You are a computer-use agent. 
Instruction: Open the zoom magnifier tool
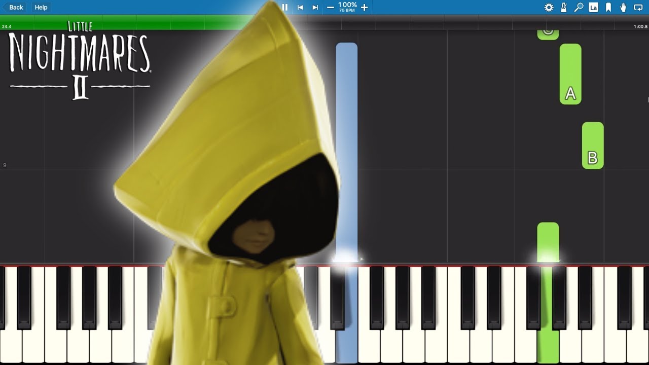579,7
